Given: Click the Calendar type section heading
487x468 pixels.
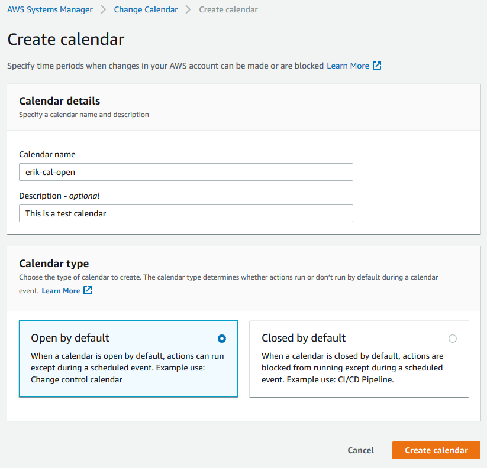Looking at the screenshot, I should pyautogui.click(x=54, y=264).
